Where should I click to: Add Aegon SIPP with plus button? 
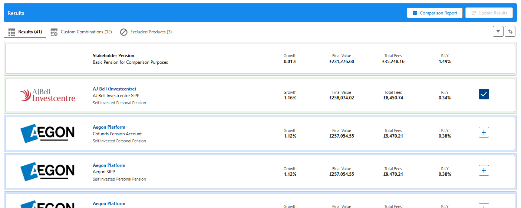click(x=484, y=171)
